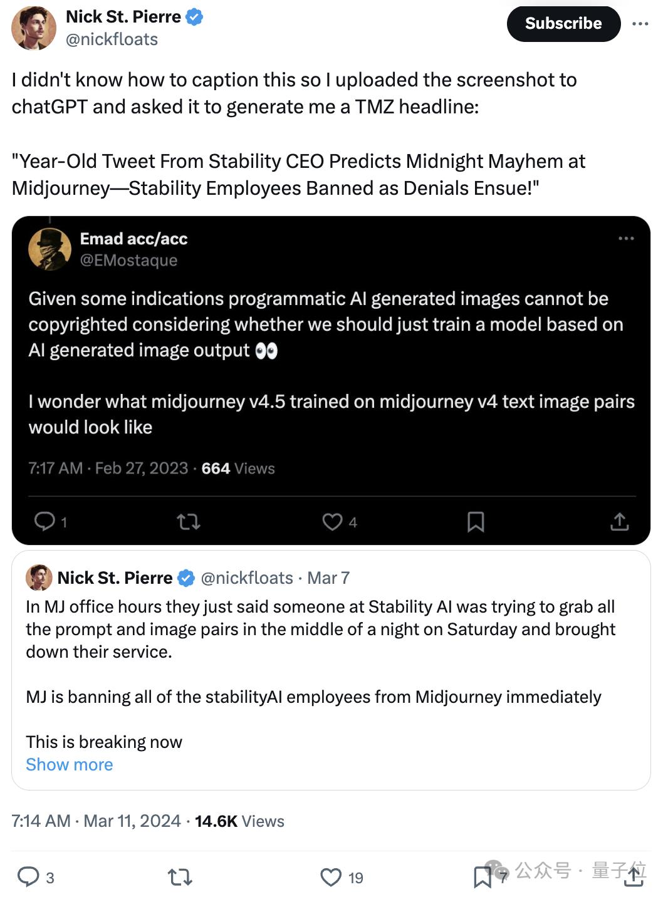This screenshot has height=897, width=668.
Task: Repost the main tweet via the bottom retweet icon
Action: point(180,877)
